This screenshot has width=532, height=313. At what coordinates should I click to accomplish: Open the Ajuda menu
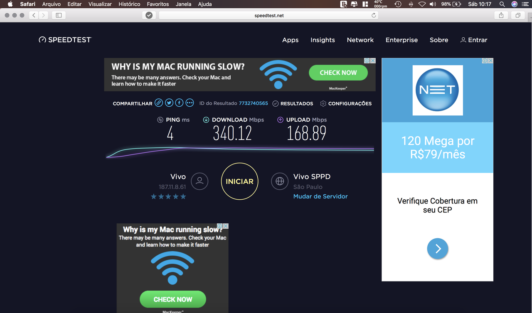pos(205,4)
